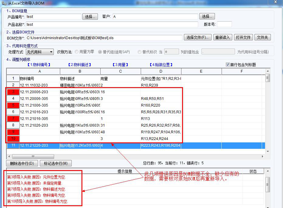
Task: Click 标记选中行(M) to mark selected row
Action: click(56, 163)
